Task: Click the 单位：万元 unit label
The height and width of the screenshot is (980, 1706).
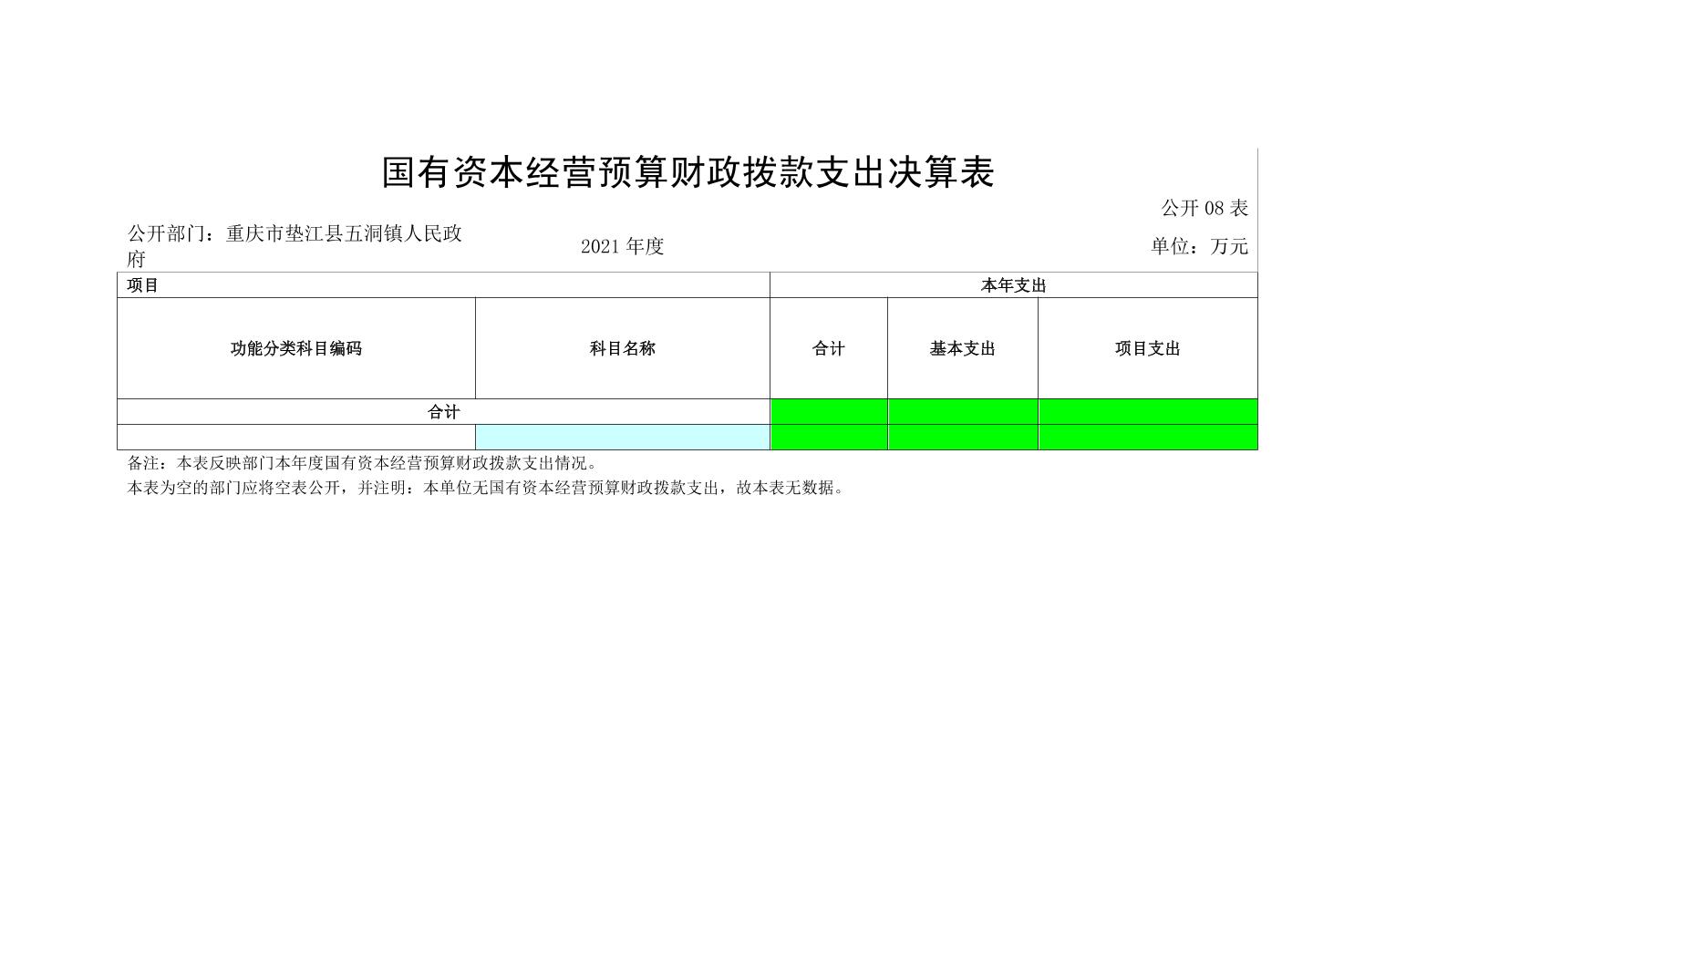Action: click(x=1198, y=246)
